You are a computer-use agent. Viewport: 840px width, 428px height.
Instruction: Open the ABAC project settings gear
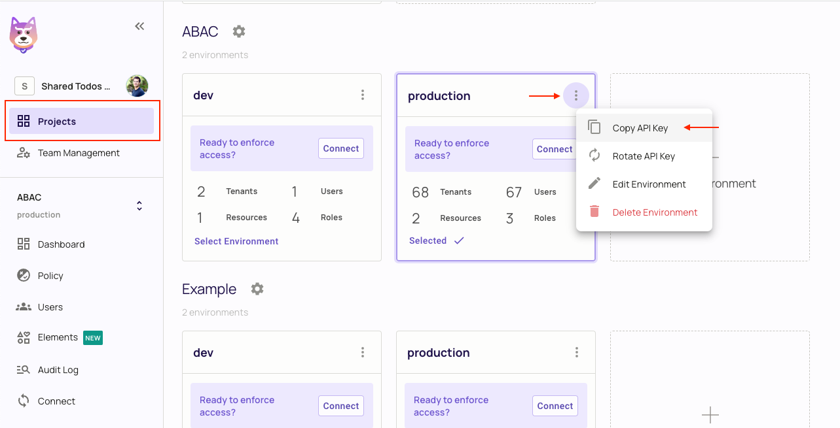pyautogui.click(x=238, y=31)
